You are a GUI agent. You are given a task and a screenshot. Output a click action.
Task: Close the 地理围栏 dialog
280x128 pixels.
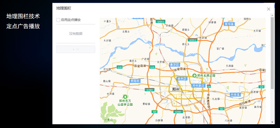(268, 9)
